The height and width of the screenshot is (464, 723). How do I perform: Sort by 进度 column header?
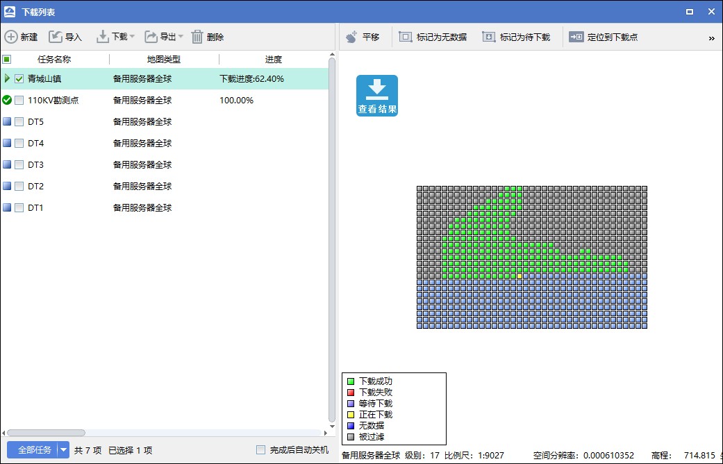(274, 60)
